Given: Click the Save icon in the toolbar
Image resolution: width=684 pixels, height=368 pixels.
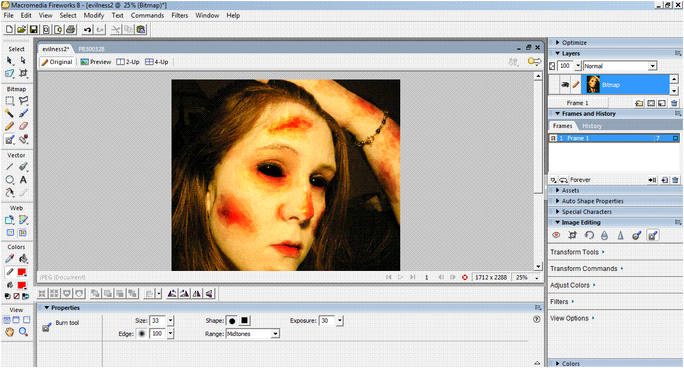Looking at the screenshot, I should click(34, 29).
